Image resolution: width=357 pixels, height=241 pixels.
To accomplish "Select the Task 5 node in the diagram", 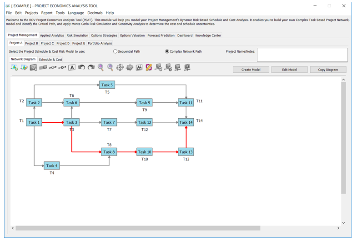I will pos(107,85).
